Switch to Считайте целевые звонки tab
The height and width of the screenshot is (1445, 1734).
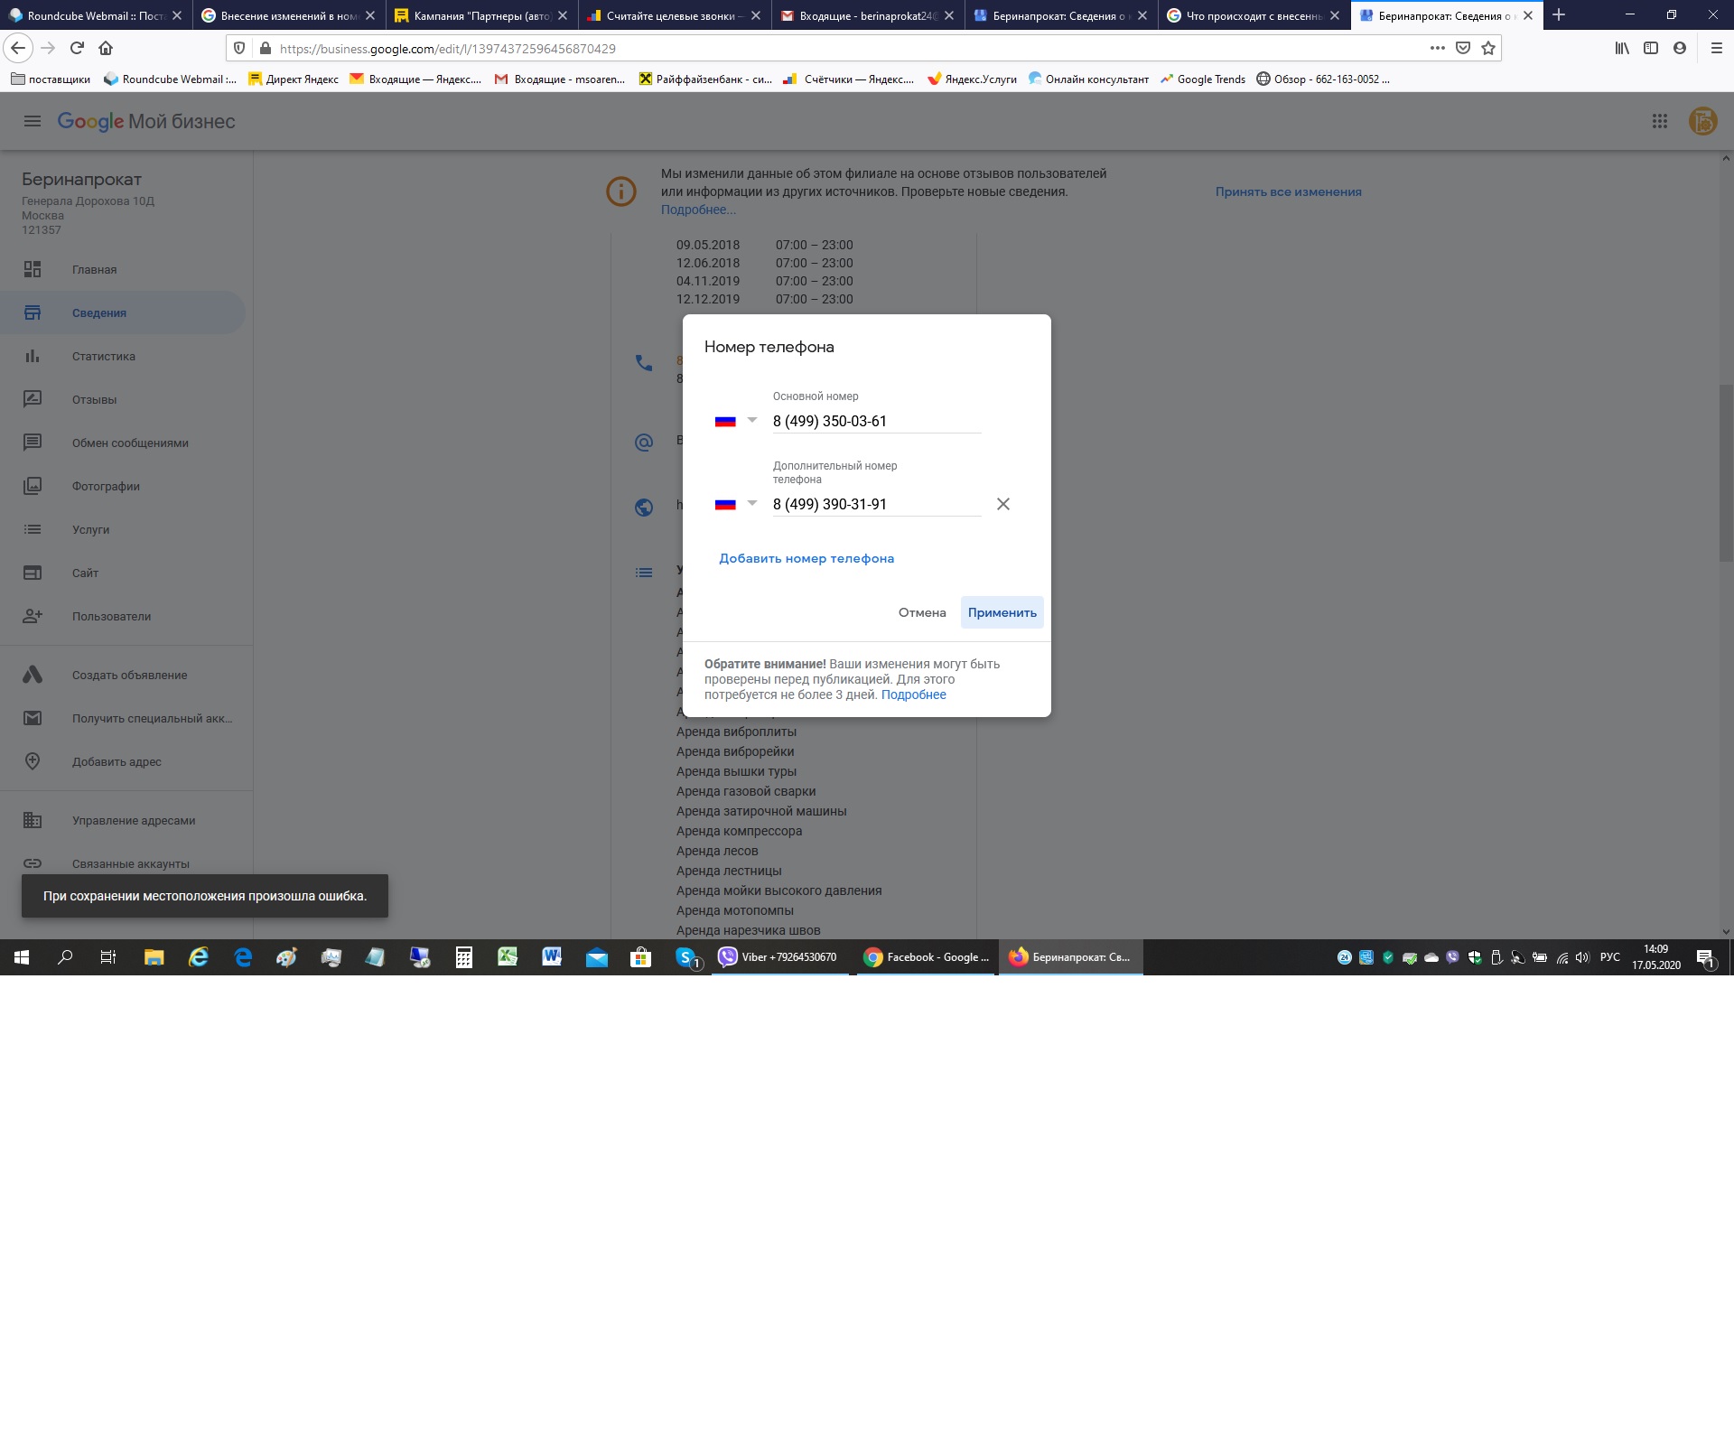point(675,15)
